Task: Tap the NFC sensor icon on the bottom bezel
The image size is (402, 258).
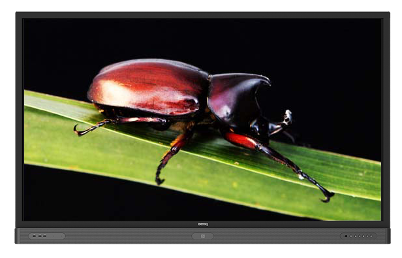Action: tap(203, 236)
